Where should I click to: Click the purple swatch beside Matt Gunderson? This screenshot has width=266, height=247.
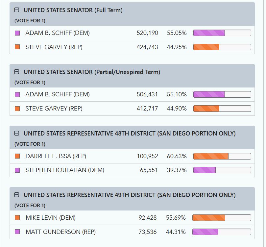(x=17, y=232)
